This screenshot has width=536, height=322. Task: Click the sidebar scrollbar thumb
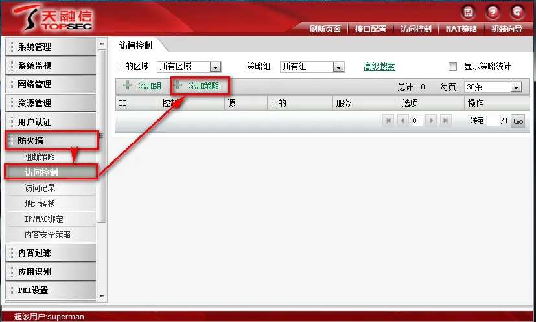(x=102, y=136)
